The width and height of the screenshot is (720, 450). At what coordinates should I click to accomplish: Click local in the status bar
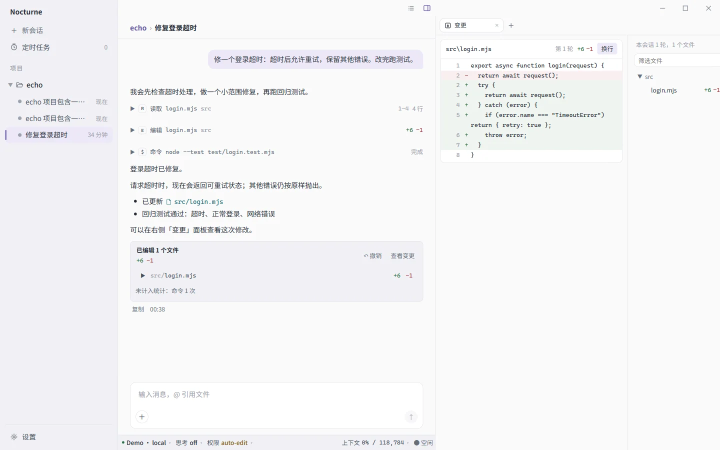(159, 443)
